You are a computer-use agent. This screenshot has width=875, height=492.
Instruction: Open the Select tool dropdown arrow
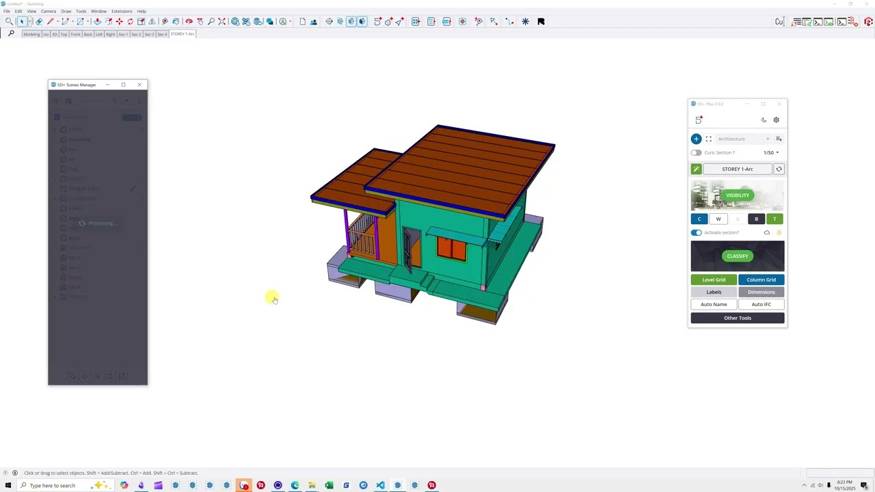30,21
